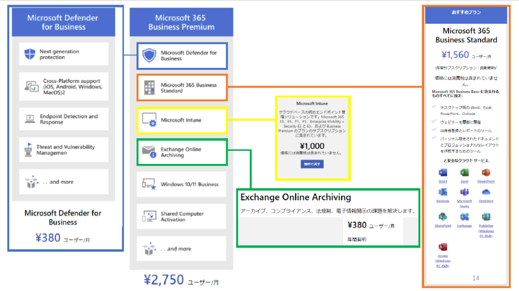Click the "Microsoft 365 Business Standard" plan title at right
Image resolution: width=519 pixels, height=291 pixels.
(x=466, y=35)
